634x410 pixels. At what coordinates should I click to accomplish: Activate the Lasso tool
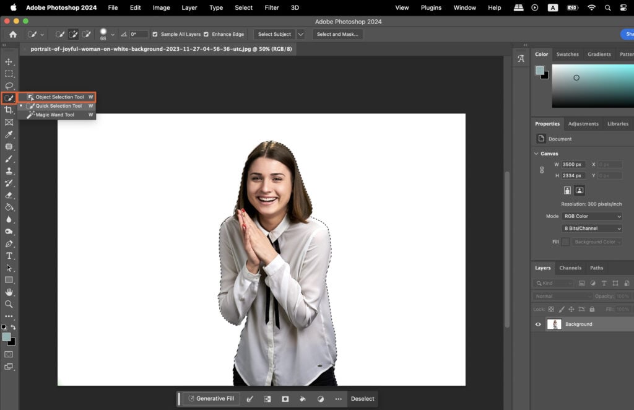(9, 85)
